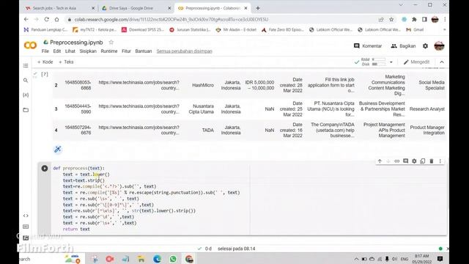Screen dimensions: 469x264
Task: Open the Komentar panel
Action: click(368, 45)
